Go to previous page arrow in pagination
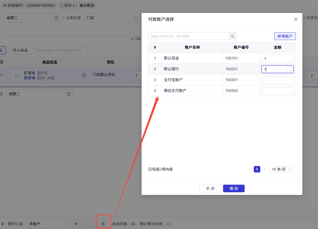This screenshot has height=229, width=318. click(x=249, y=169)
